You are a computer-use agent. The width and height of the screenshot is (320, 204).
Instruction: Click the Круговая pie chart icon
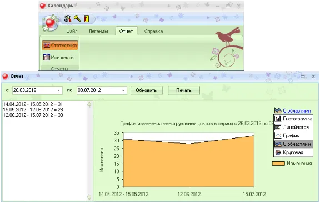tap(278, 152)
